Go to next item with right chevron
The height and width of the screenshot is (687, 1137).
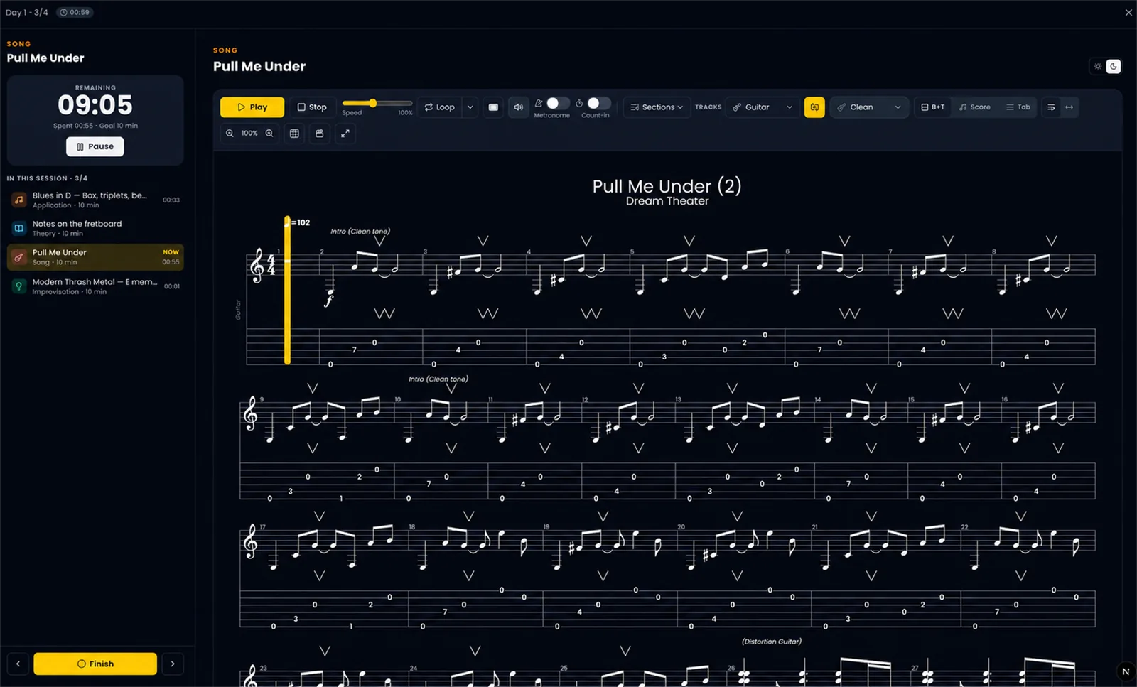point(173,664)
